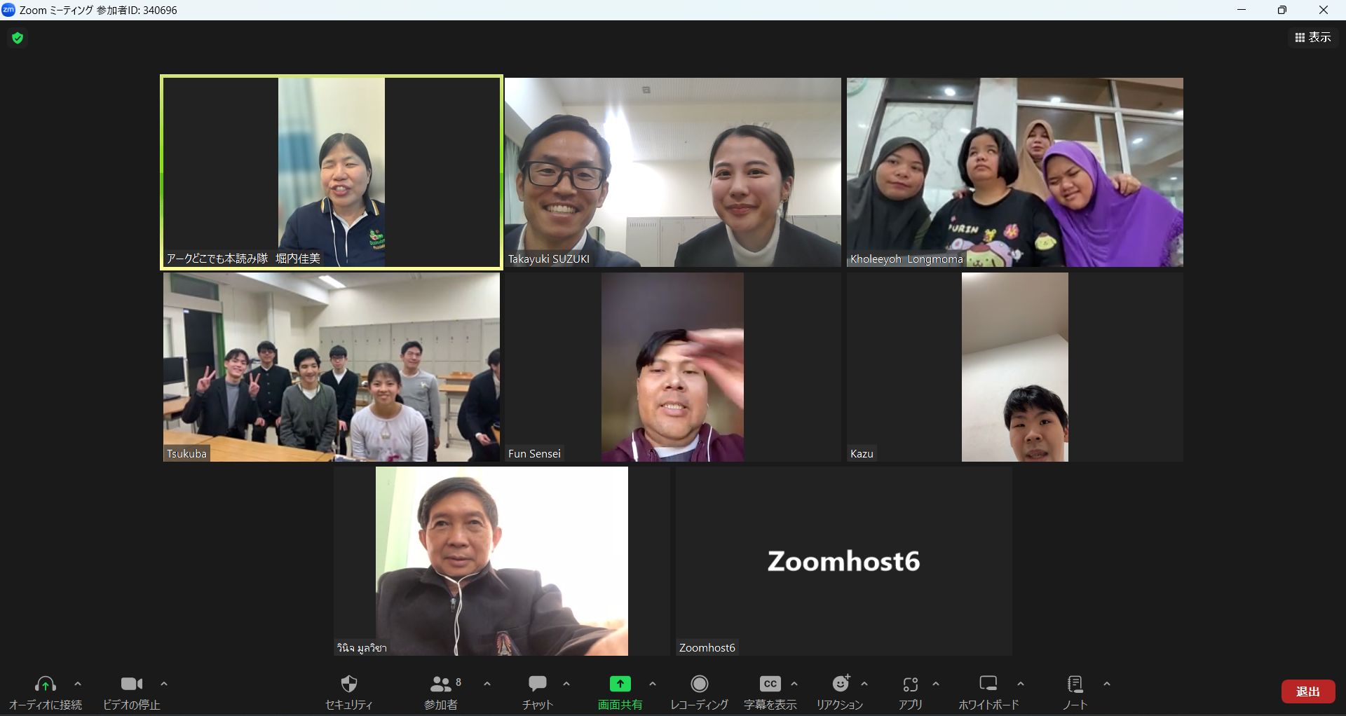Select the Tsukuba classroom video tile
Screen dimensions: 1346x716
tap(332, 367)
